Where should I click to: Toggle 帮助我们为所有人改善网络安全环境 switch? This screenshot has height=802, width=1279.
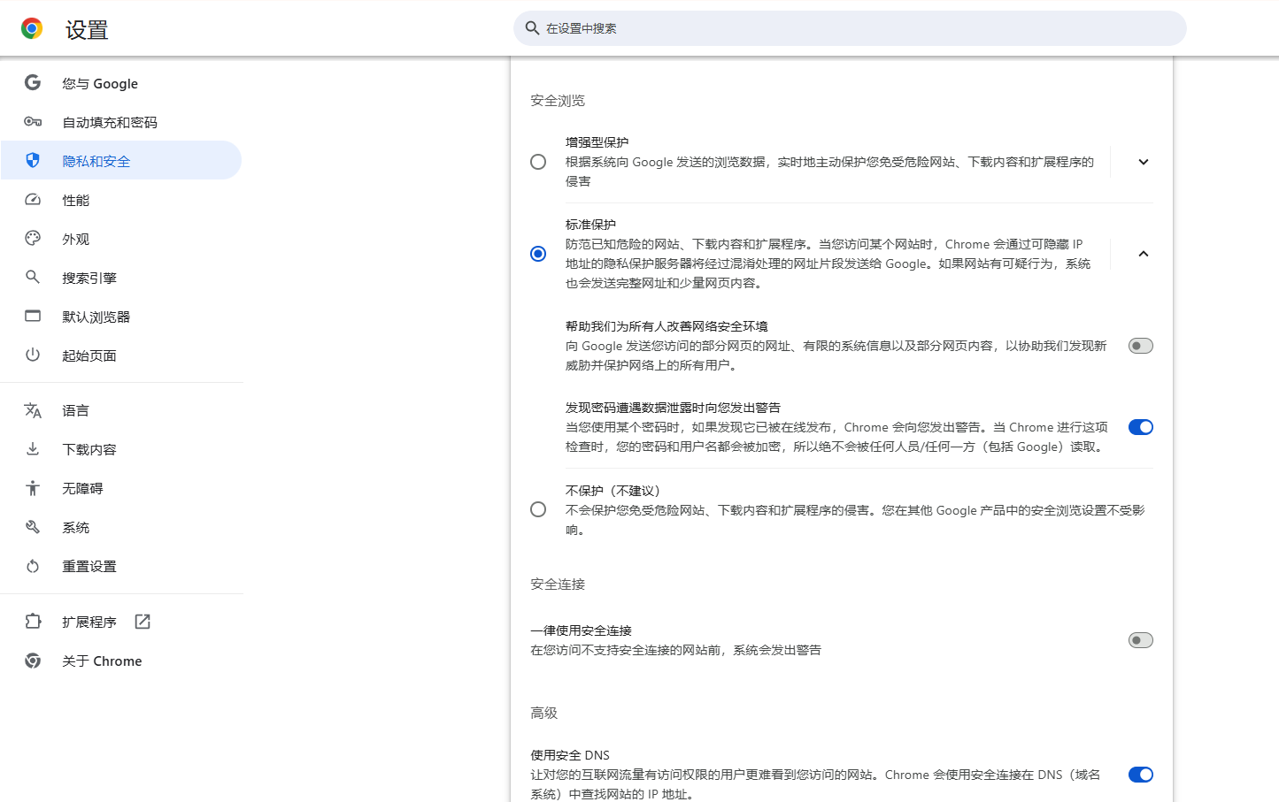pyautogui.click(x=1141, y=346)
